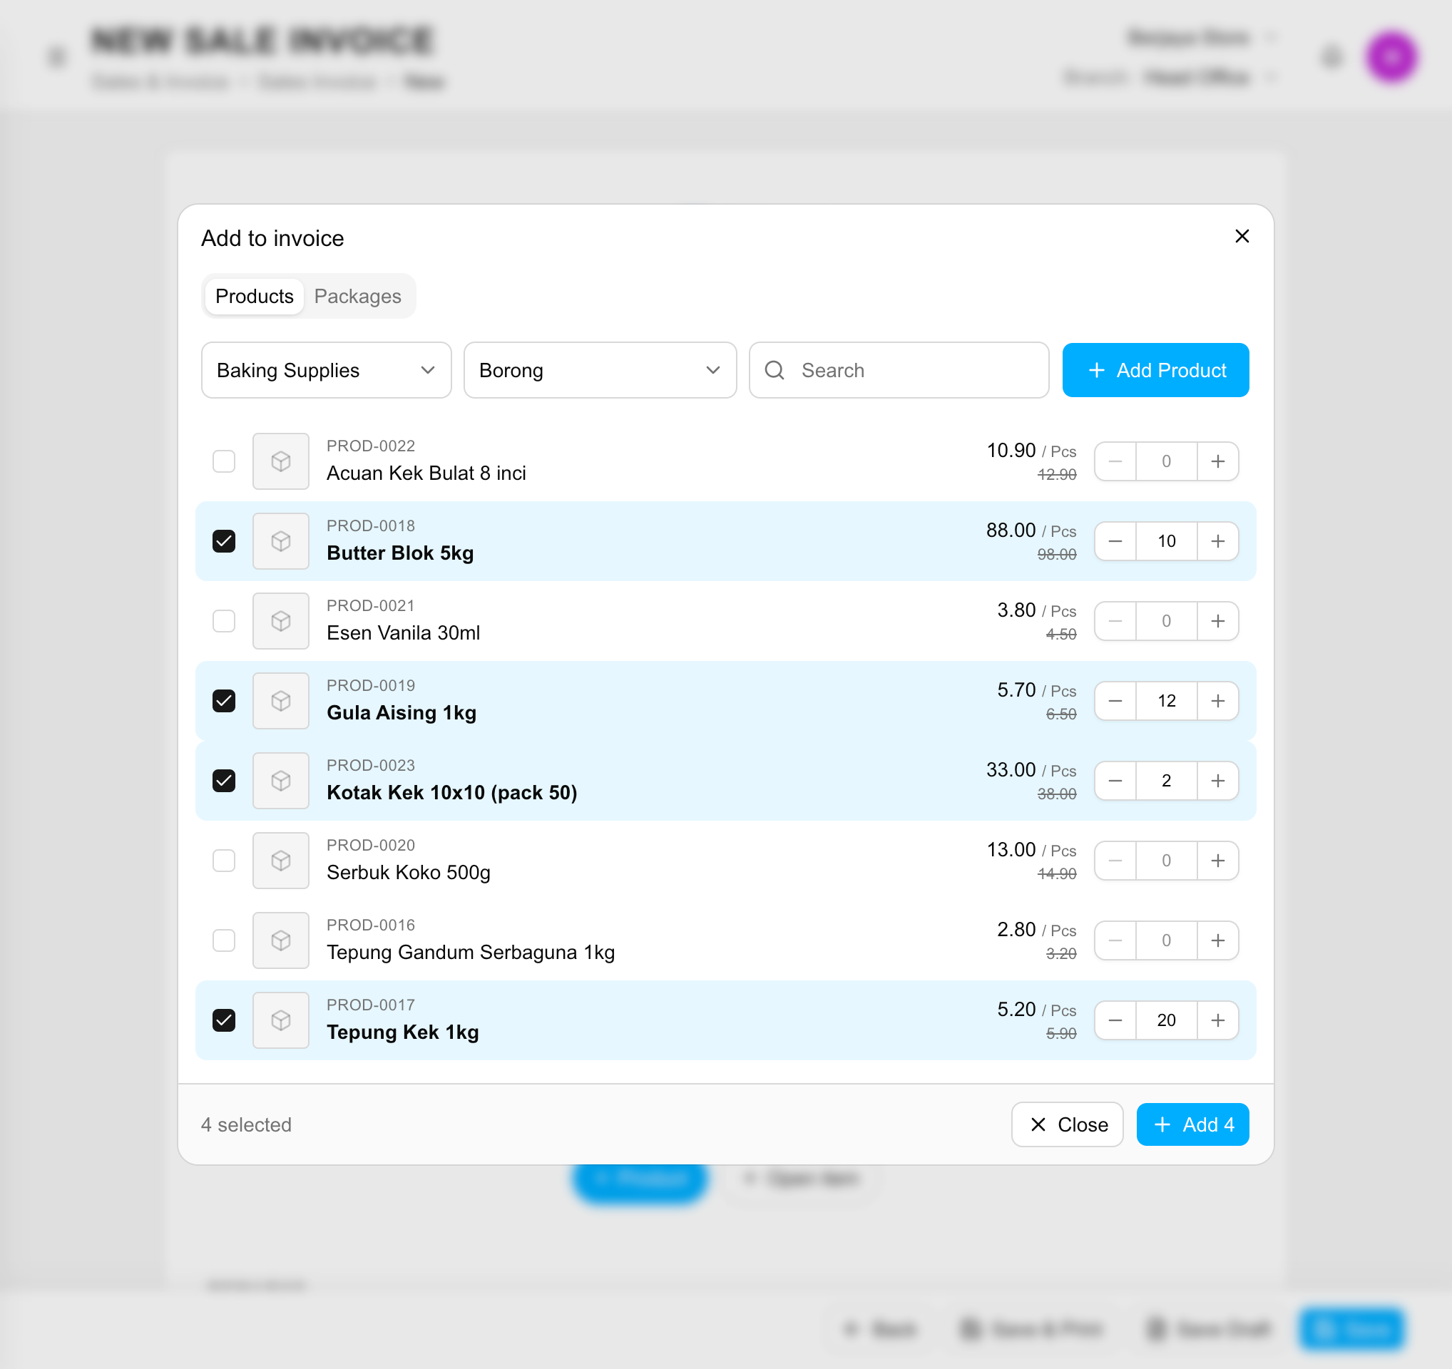The height and width of the screenshot is (1369, 1452).
Task: Check the Acuan Kek Bulat 8 inci checkbox
Action: [x=223, y=461]
